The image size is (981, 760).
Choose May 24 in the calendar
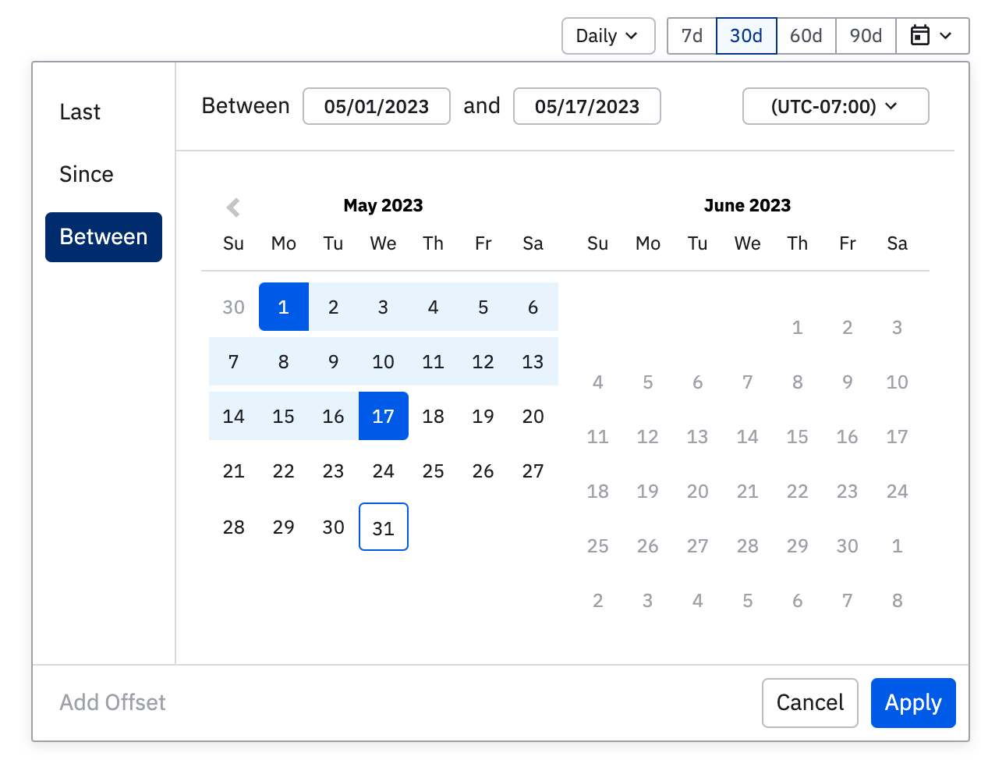tap(384, 471)
